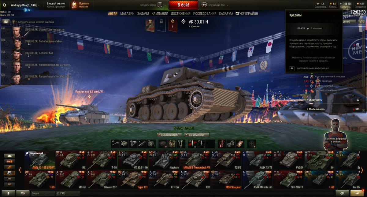The width and height of the screenshot is (367, 197).
Task: Click the gun module slot icon
Action: coord(115,143)
